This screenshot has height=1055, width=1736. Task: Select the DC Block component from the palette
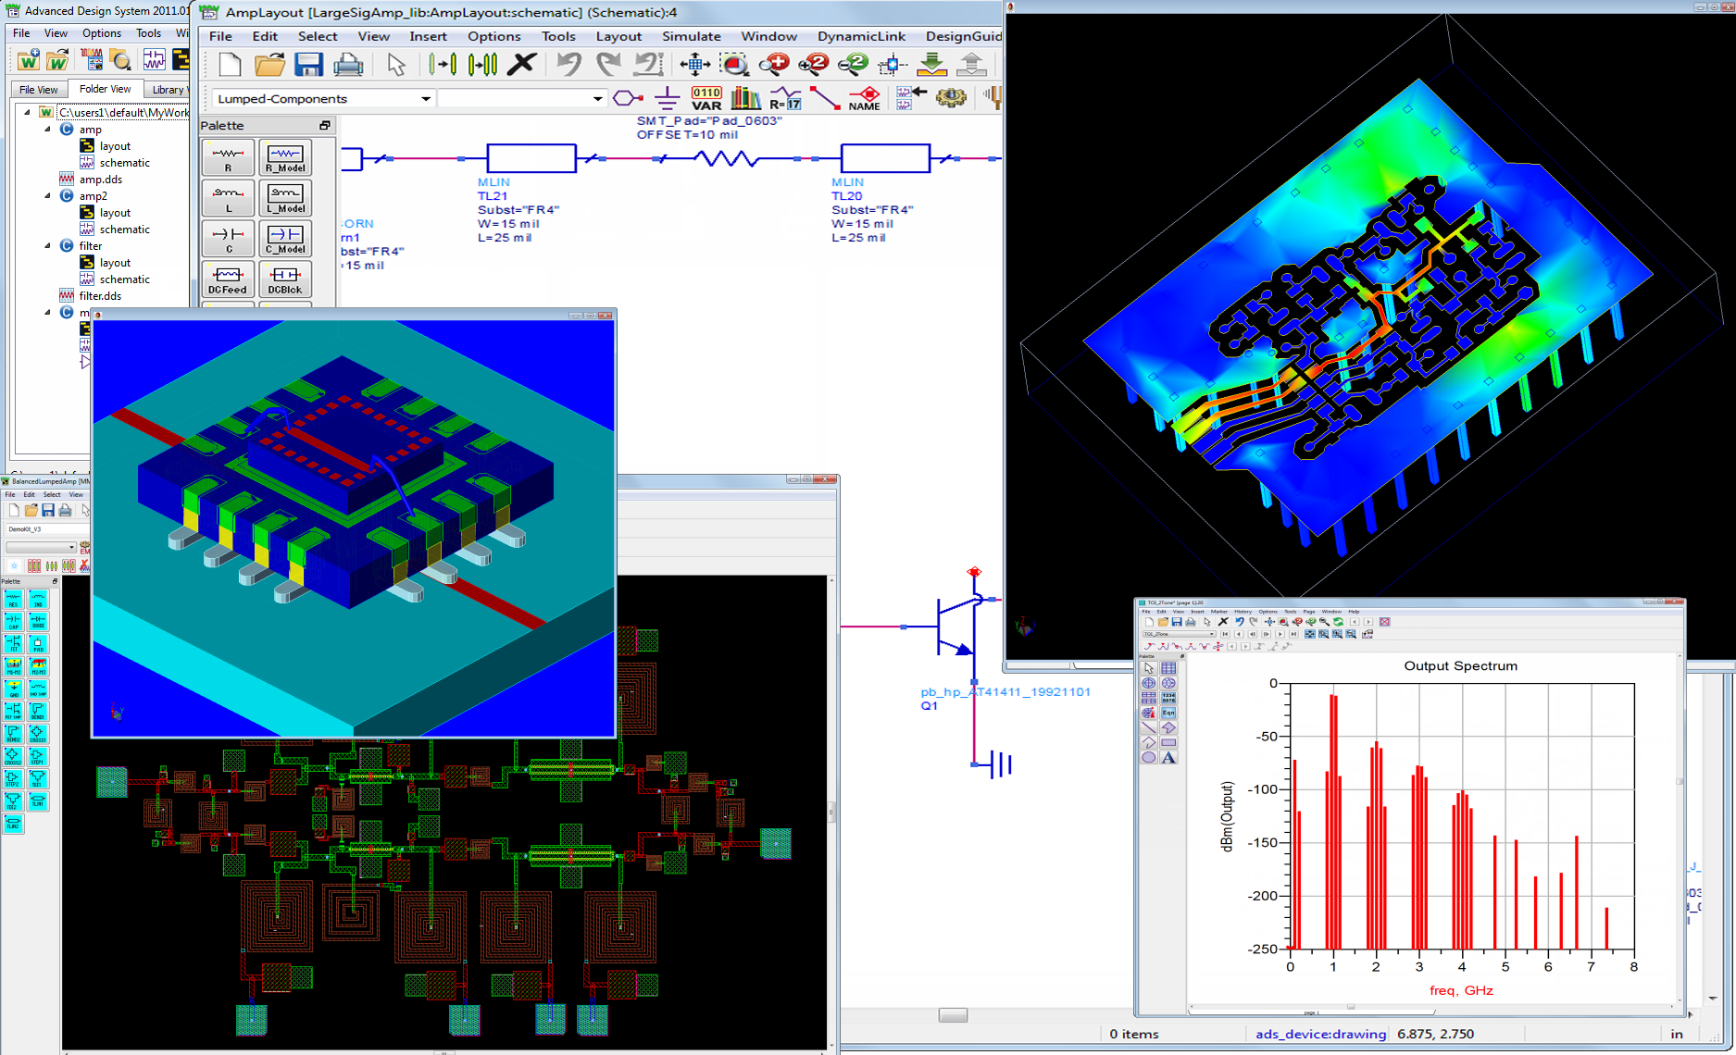coord(284,279)
